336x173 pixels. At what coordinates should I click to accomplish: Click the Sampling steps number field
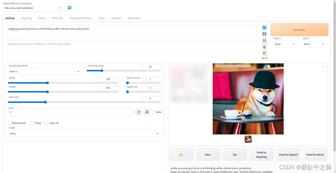[x=152, y=67]
